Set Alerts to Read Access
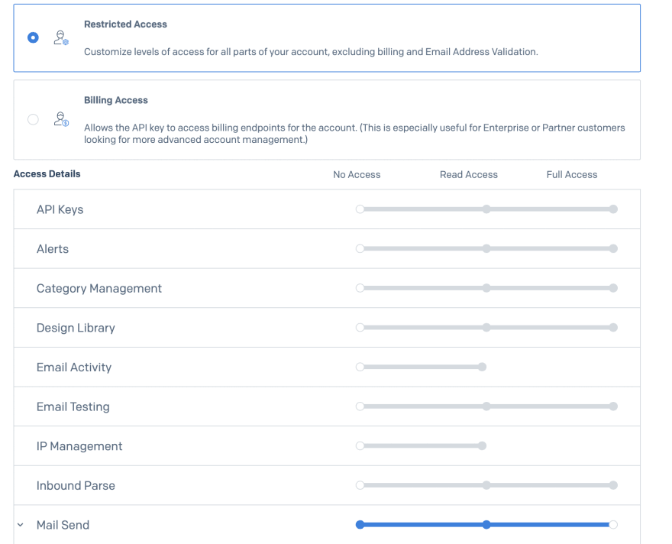The image size is (672, 544). [486, 248]
